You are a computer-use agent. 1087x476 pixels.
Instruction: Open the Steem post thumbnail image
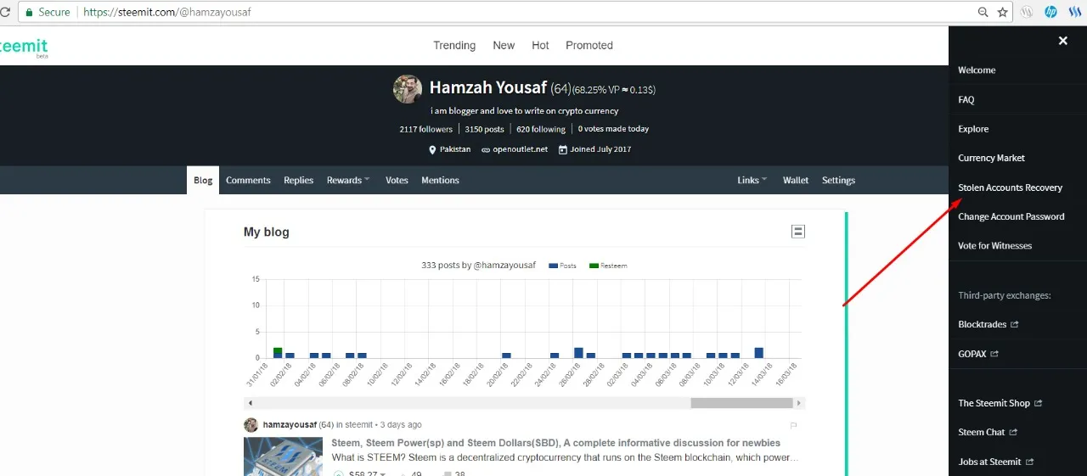(283, 456)
